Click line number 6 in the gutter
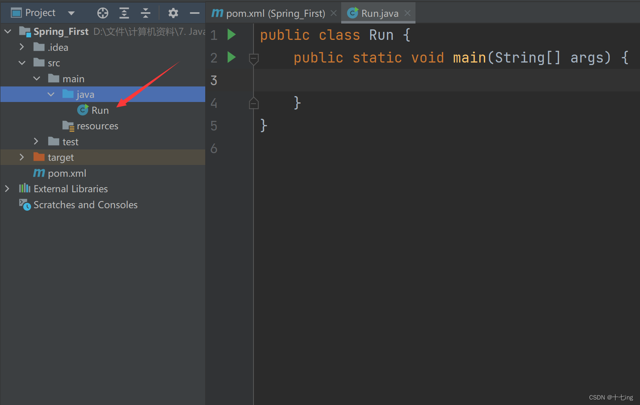This screenshot has height=405, width=640. 214,148
